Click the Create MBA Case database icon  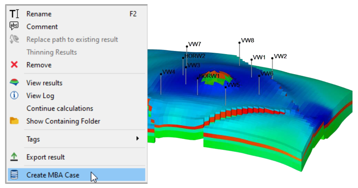[14, 175]
